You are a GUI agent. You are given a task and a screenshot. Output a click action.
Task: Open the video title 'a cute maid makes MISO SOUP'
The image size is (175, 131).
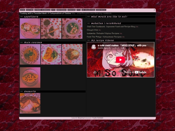pos(122,46)
